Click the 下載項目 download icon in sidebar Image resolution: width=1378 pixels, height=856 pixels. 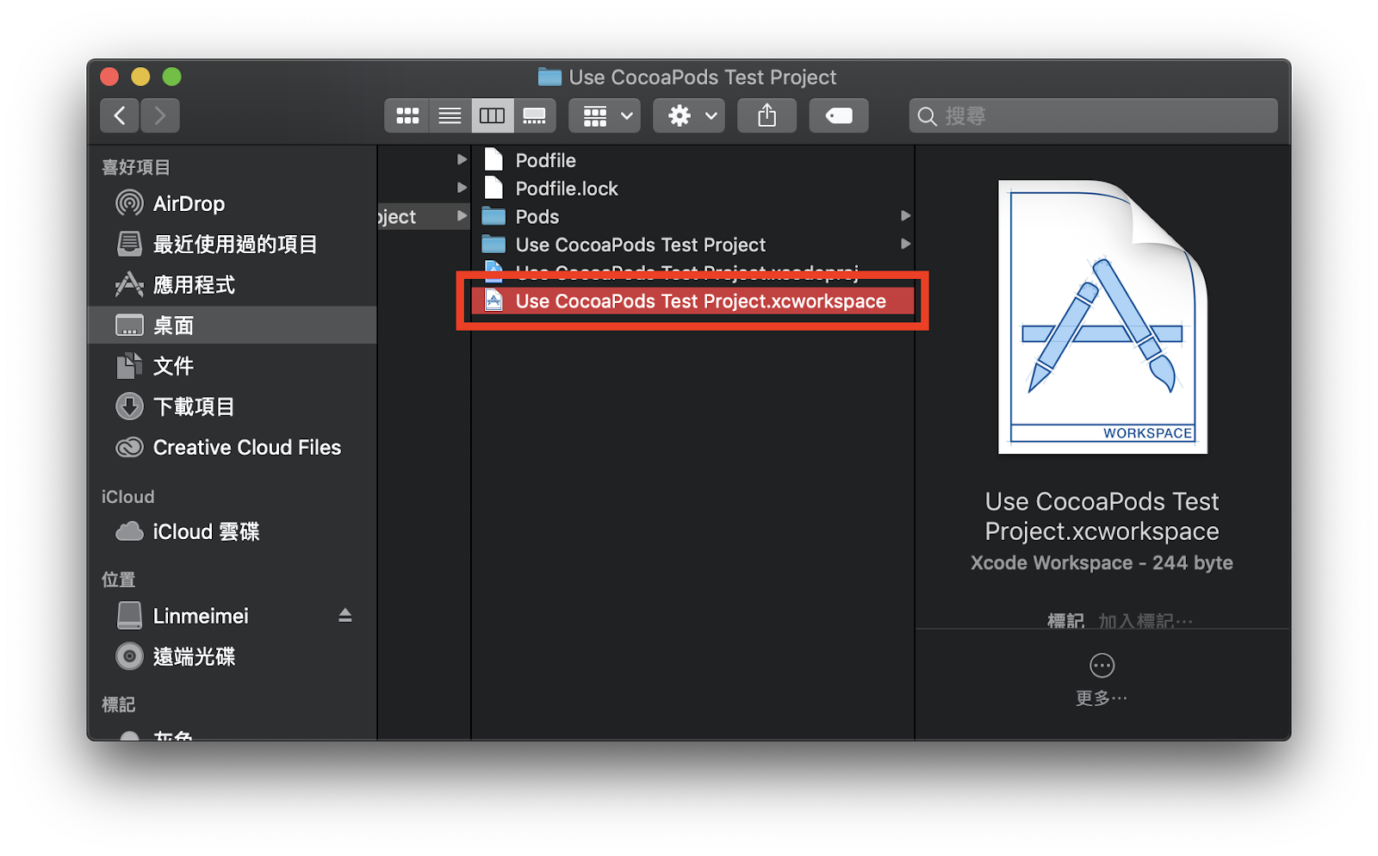[129, 406]
